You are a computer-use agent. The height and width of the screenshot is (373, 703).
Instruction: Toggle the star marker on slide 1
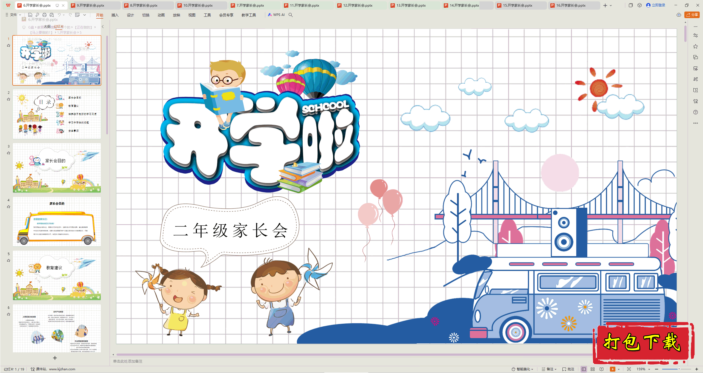click(9, 46)
